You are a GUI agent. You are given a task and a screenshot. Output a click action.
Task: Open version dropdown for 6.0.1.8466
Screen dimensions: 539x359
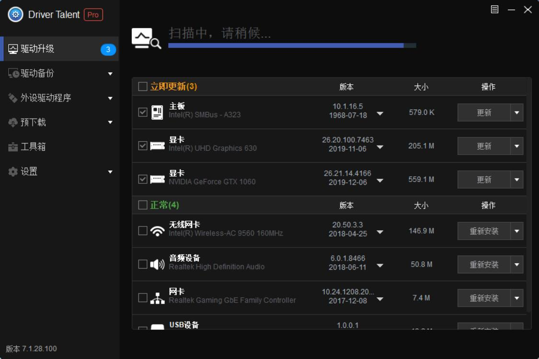point(380,266)
